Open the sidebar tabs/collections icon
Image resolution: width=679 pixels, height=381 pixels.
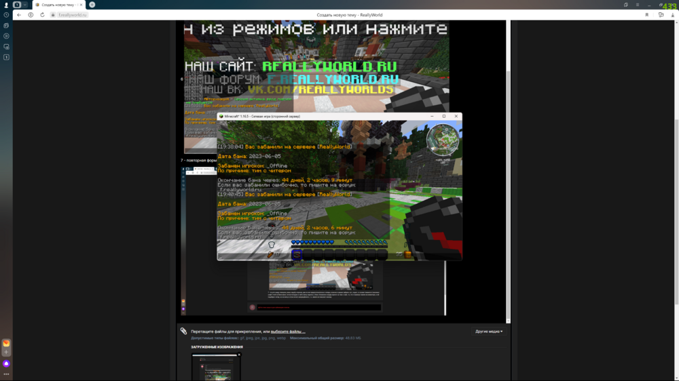[6, 26]
